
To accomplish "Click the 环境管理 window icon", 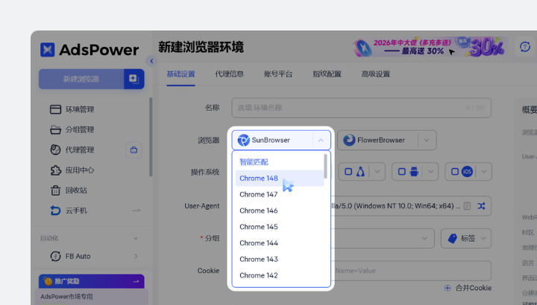I will pyautogui.click(x=55, y=109).
